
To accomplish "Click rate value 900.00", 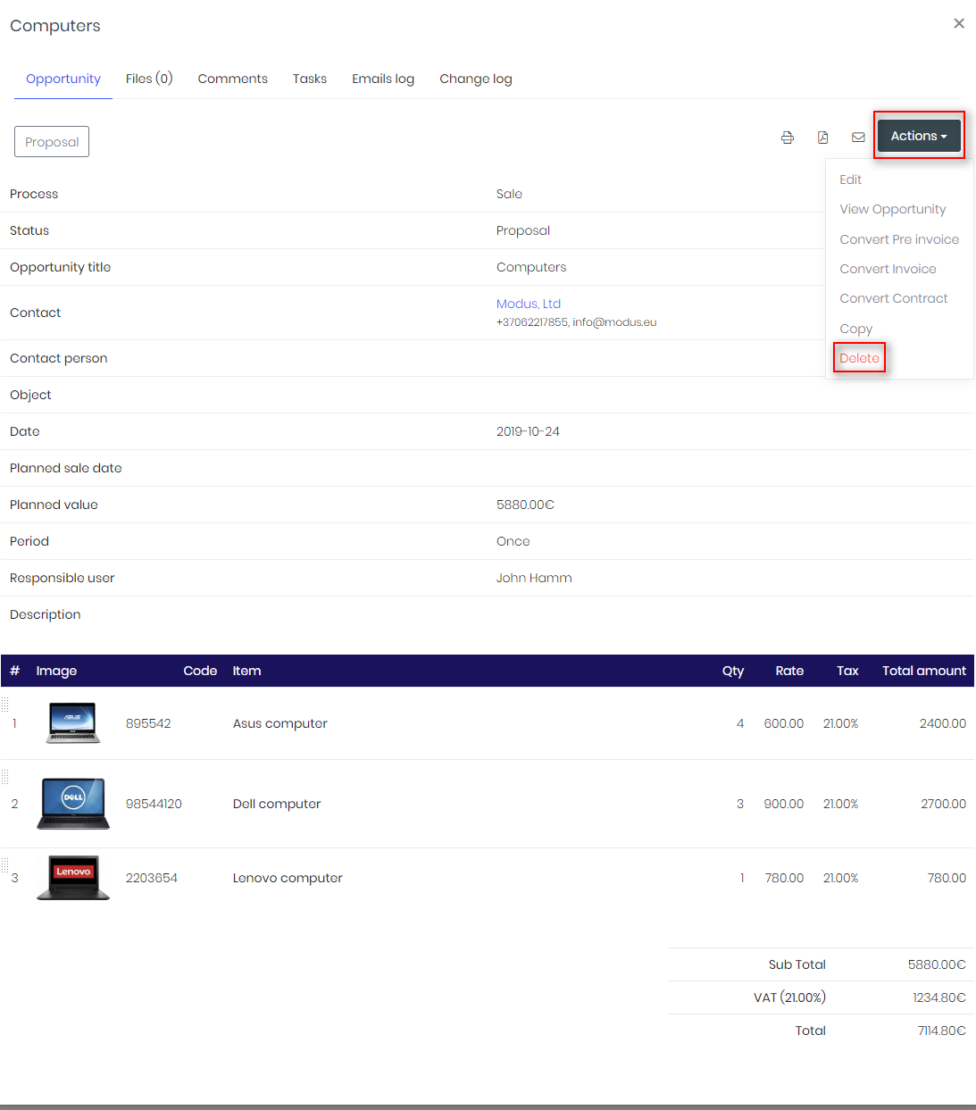I will coord(784,804).
